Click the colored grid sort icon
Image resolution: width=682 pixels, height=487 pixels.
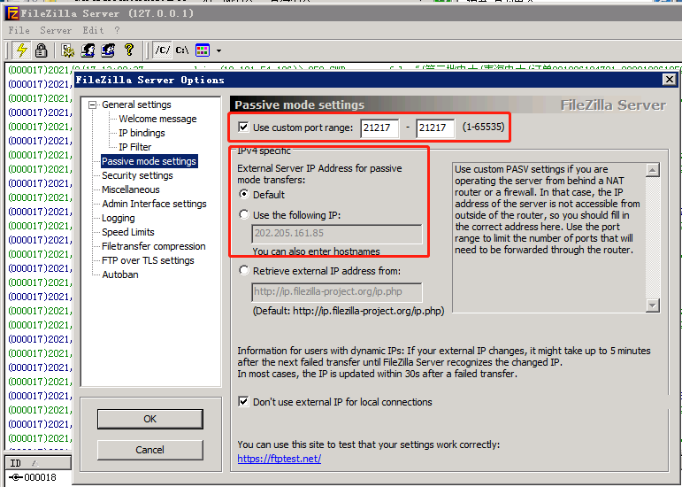[x=203, y=50]
